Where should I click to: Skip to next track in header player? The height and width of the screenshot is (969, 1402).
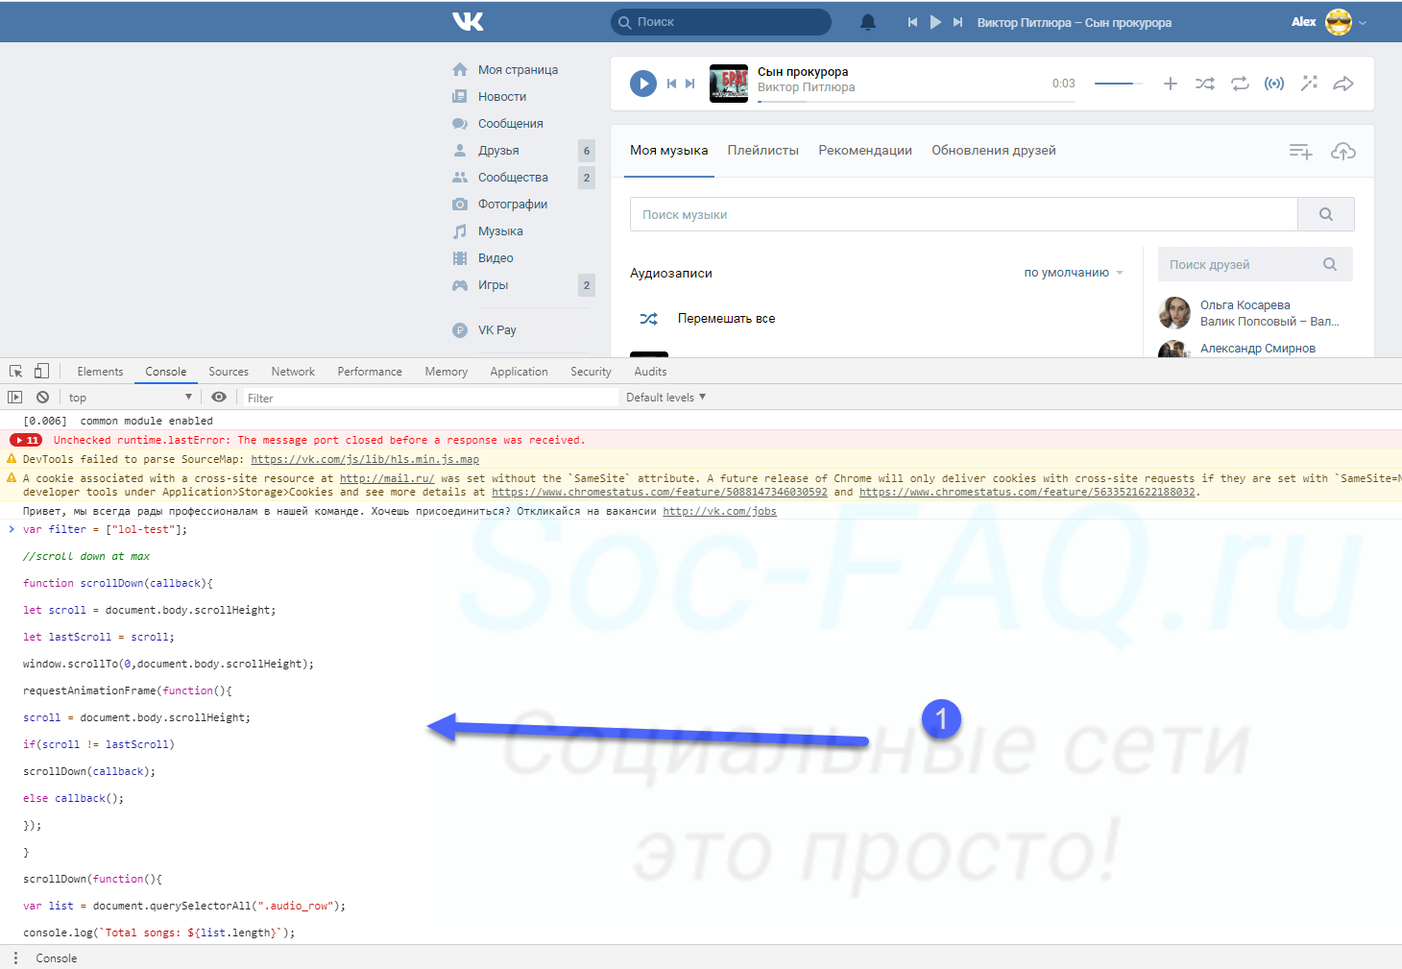(x=957, y=22)
